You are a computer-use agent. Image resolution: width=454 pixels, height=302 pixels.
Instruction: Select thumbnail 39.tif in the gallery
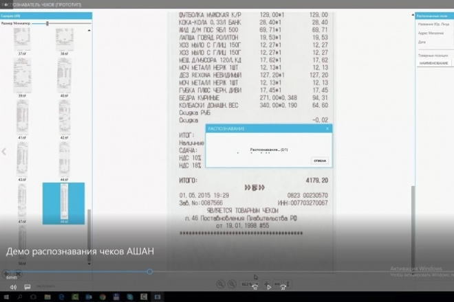pyautogui.click(x=22, y=78)
